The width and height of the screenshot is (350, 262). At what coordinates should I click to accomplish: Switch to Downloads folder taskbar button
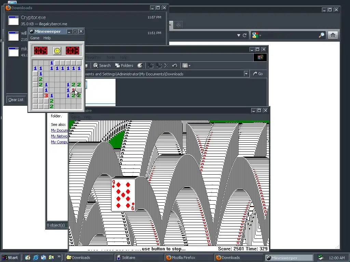coord(89,258)
